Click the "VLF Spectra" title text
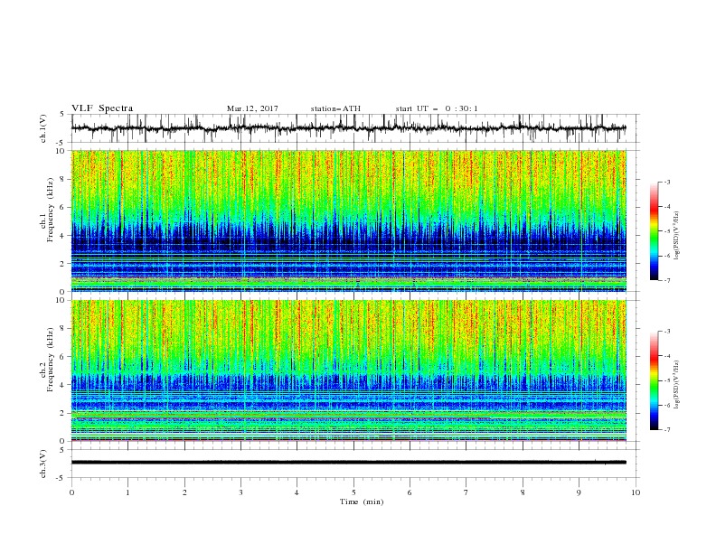 tap(102, 108)
